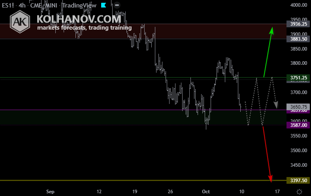This screenshot has height=196, width=311.
Task: Click the 4000.00 price scale tick
Action: [x=299, y=5]
